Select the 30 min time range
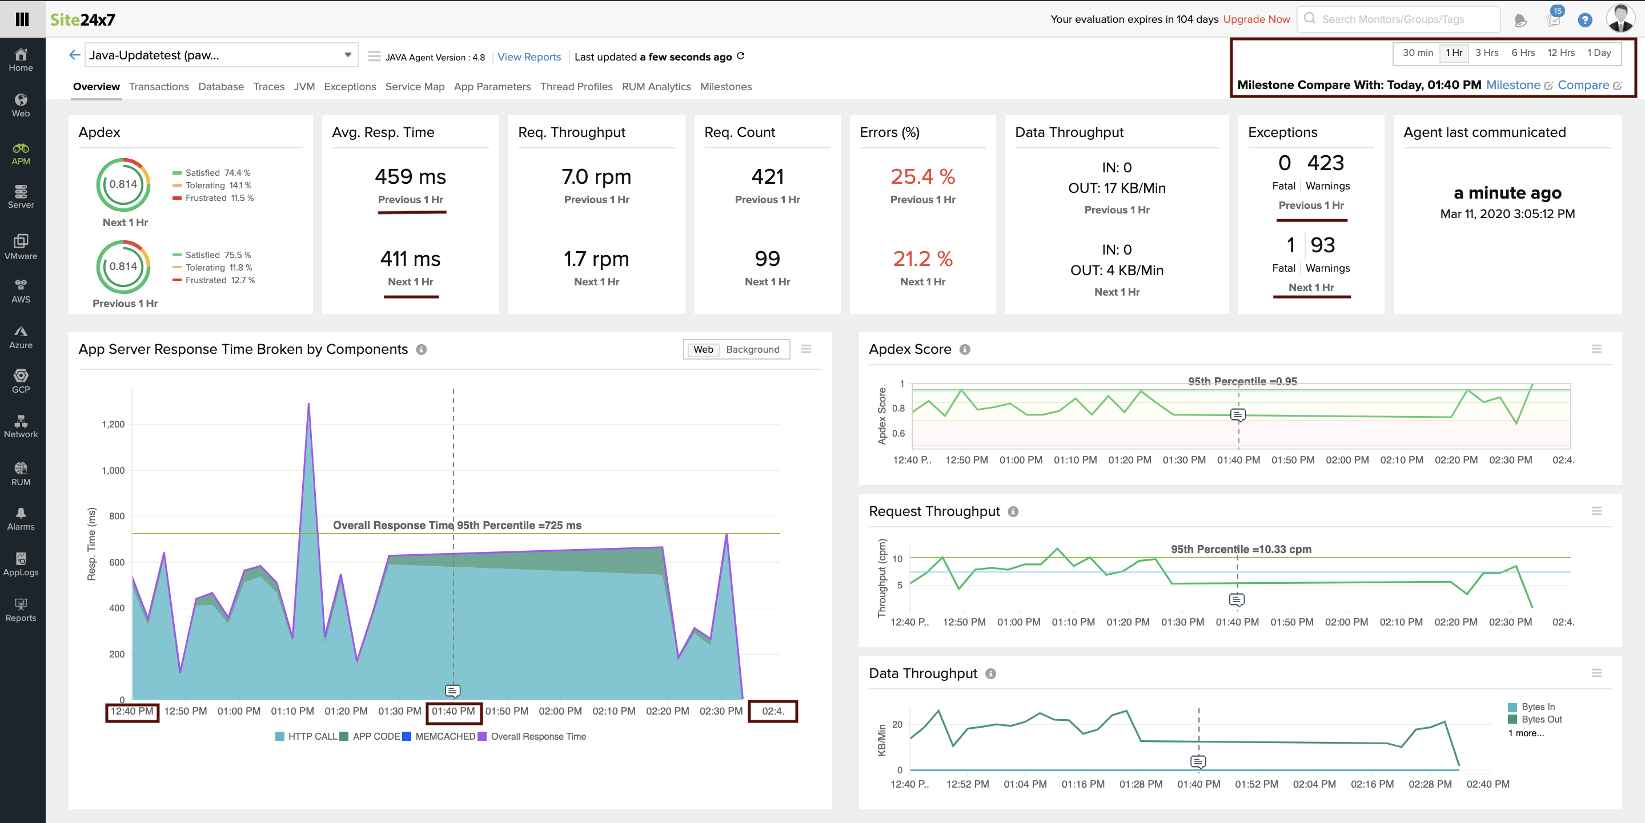 pos(1417,53)
